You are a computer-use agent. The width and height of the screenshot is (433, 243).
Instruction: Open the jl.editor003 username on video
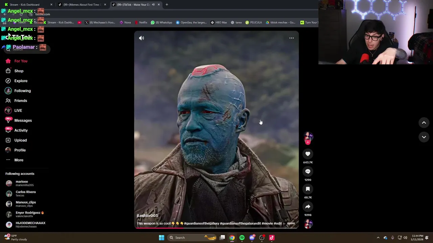(147, 216)
